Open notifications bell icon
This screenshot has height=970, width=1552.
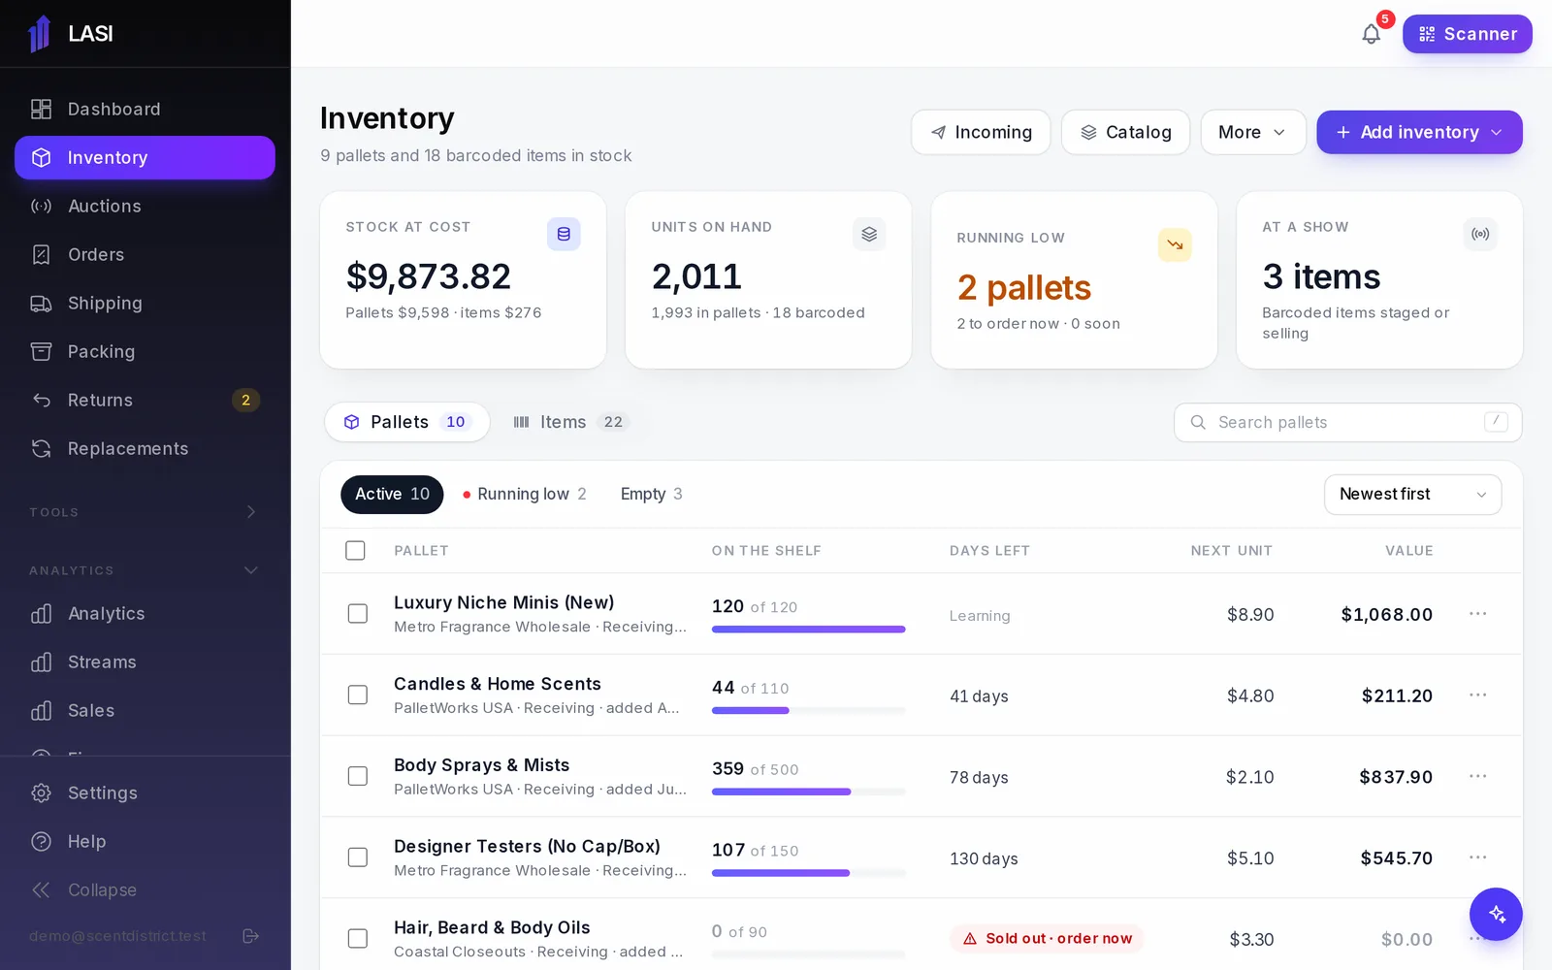click(1371, 34)
